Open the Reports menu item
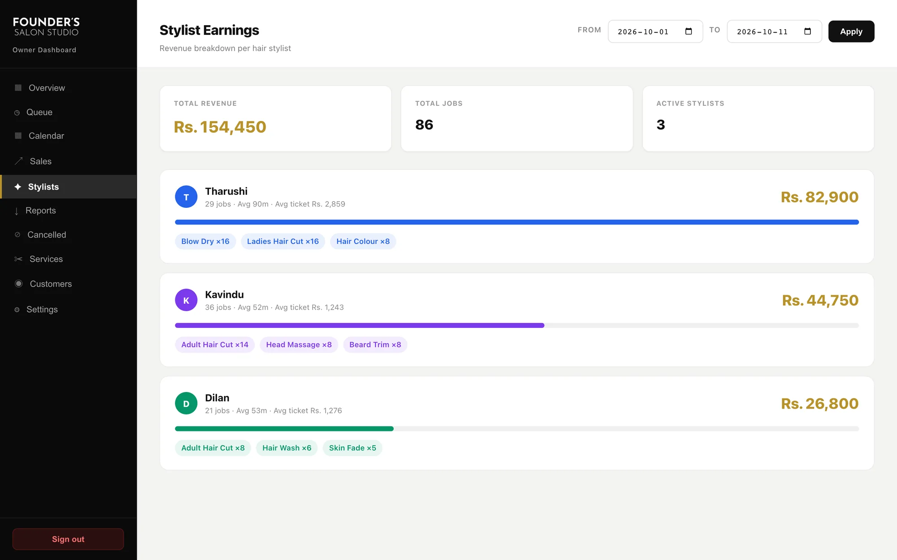The height and width of the screenshot is (560, 897). [x=69, y=211]
